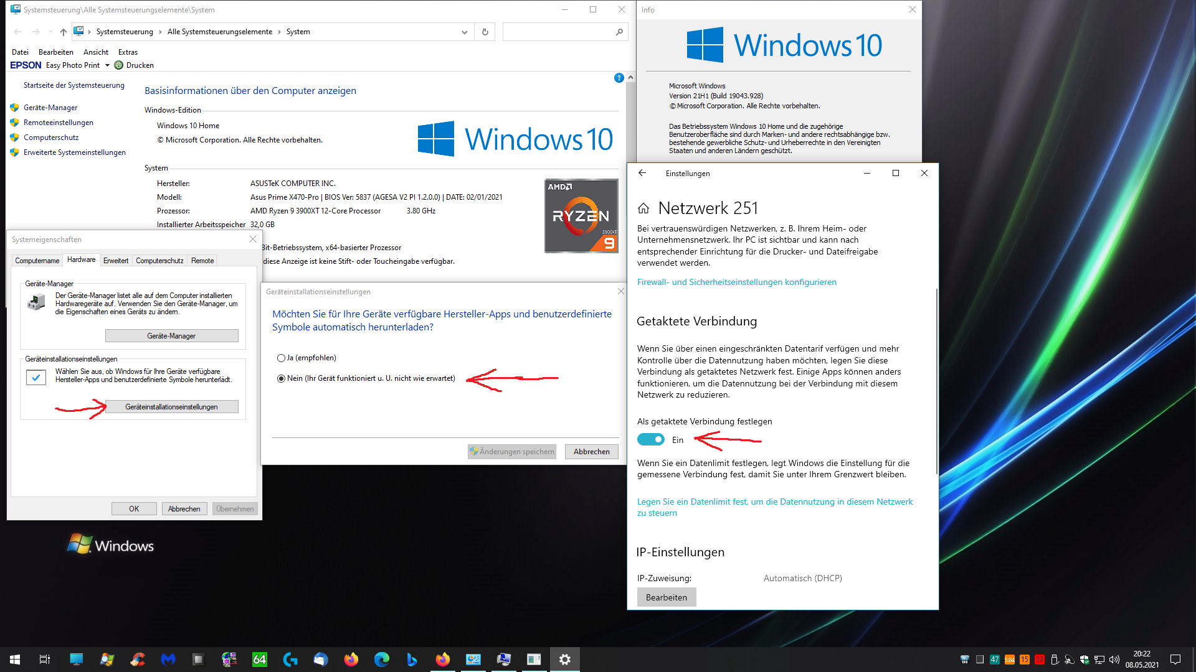Expand the chevron after Systemsteuerung breadcrumb
The width and height of the screenshot is (1196, 672).
tap(160, 32)
